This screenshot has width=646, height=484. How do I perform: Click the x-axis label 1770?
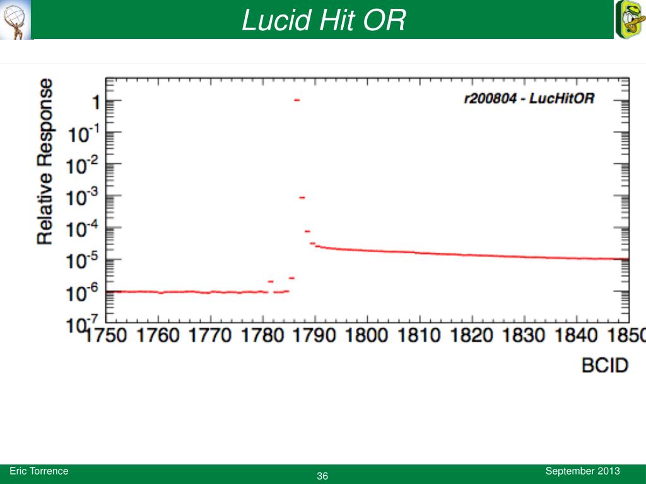tap(210, 335)
